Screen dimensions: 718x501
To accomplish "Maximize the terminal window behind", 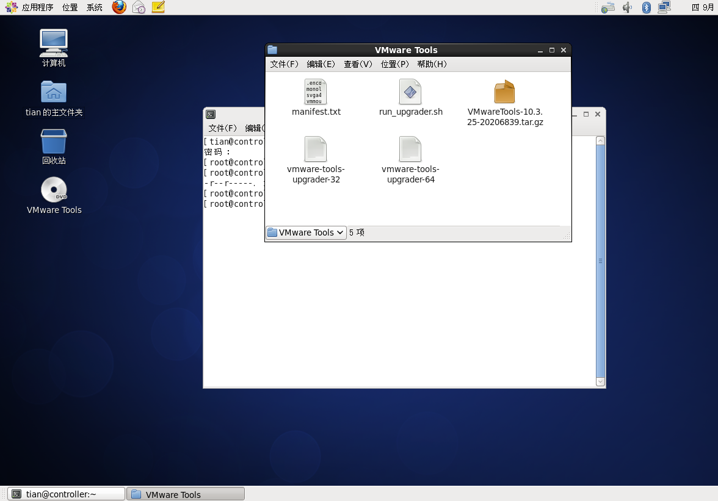I will click(586, 114).
